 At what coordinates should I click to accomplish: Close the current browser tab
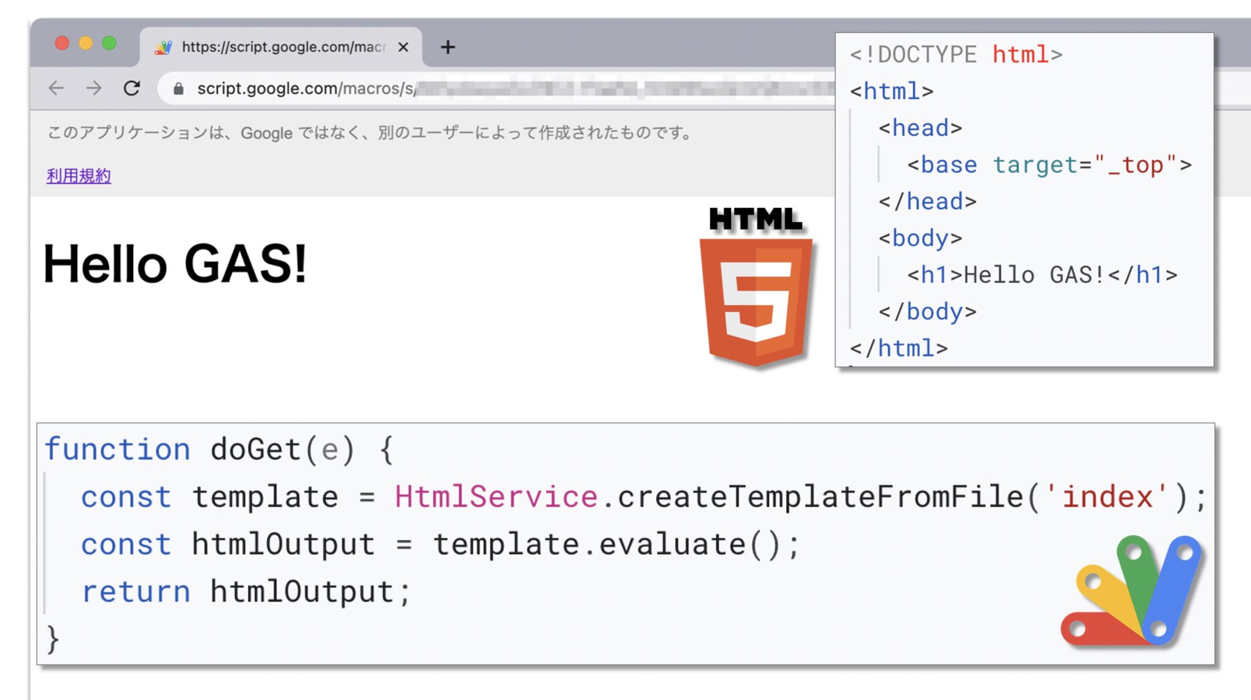pos(403,47)
